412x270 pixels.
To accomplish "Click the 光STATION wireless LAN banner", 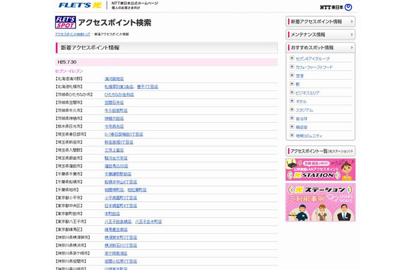I will click(x=320, y=169).
